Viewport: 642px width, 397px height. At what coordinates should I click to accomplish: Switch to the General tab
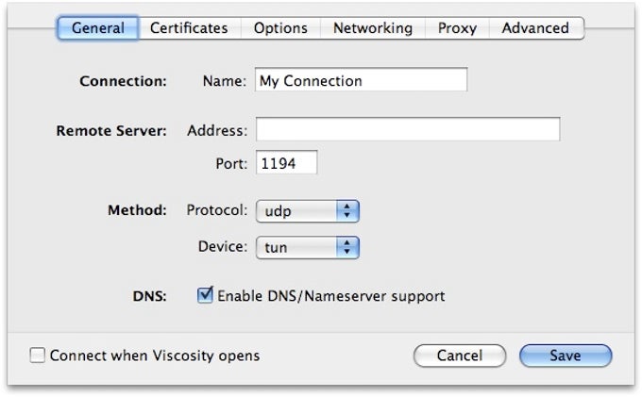98,28
